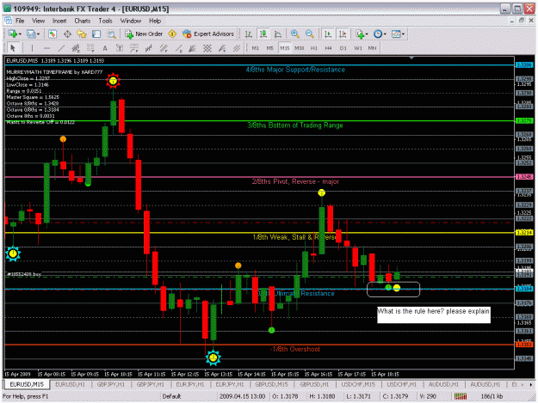538x403 pixels.
Task: Select the Text 'A' tool
Action: (105, 48)
